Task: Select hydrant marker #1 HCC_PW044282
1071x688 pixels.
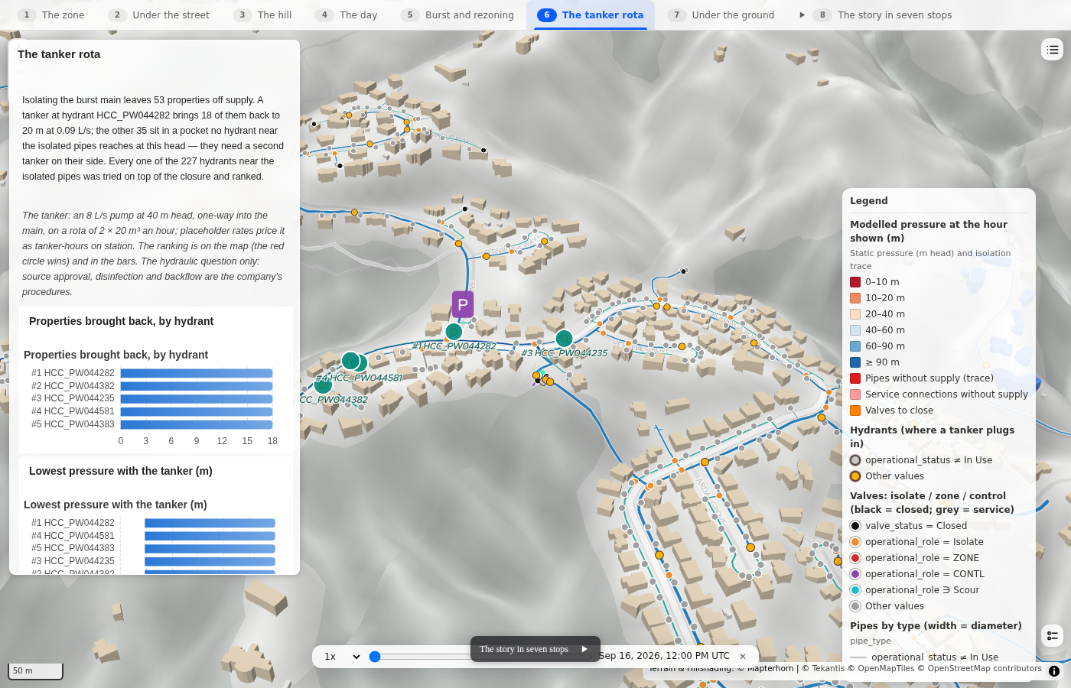Action: point(454,331)
